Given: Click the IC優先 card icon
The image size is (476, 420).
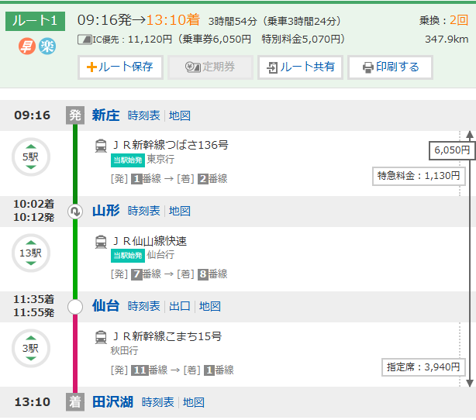Looking at the screenshot, I should [85, 40].
